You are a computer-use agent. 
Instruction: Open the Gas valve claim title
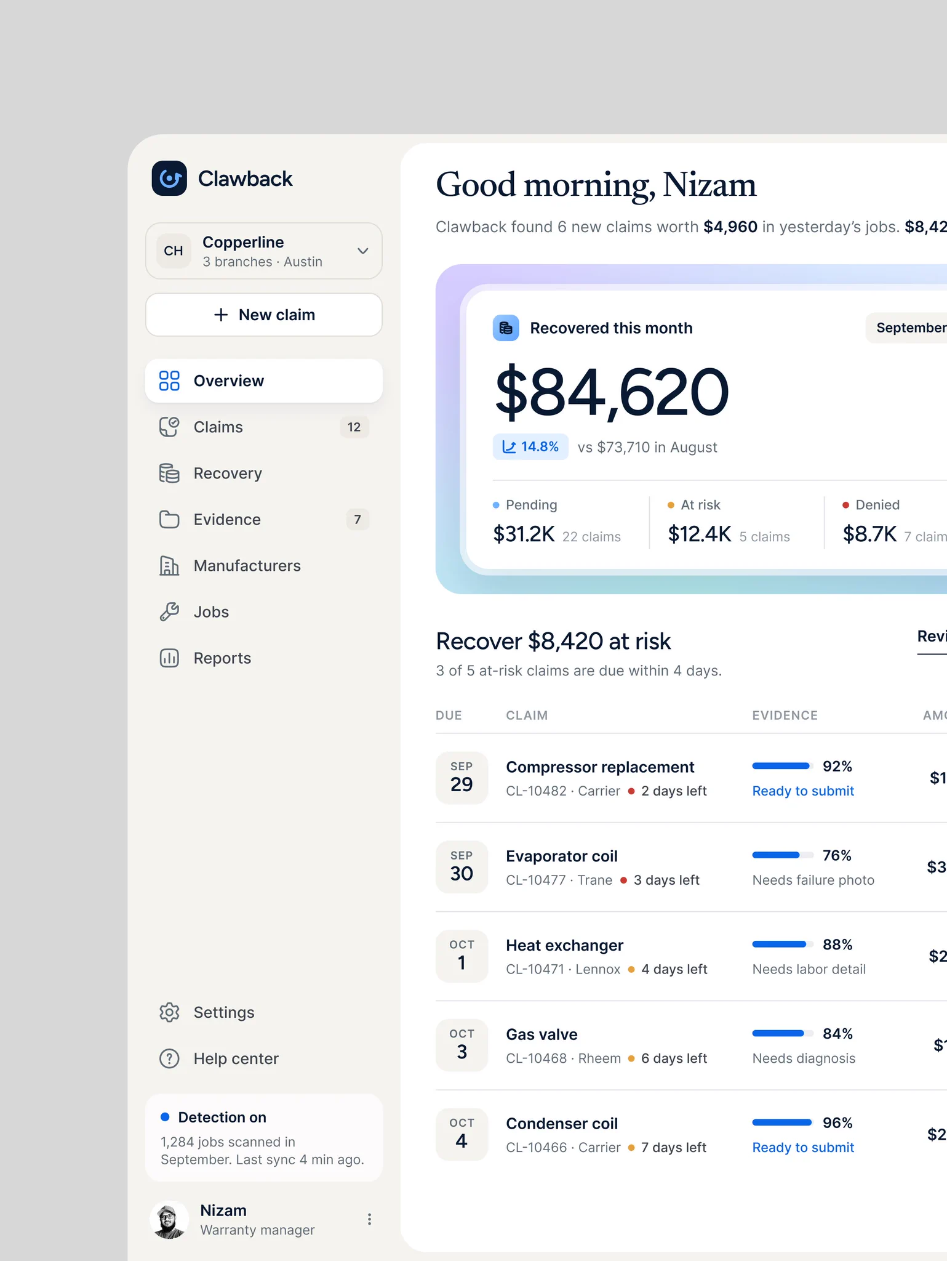pos(541,1034)
